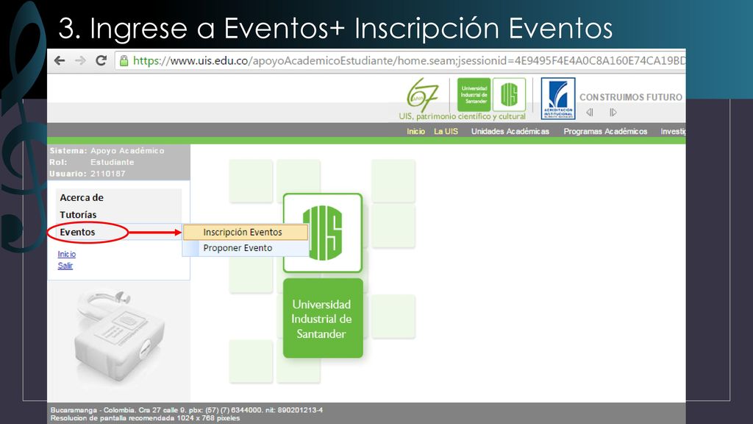Screen dimensions: 753x424
Task: Open Programas Académicos navigation item
Action: click(x=605, y=131)
